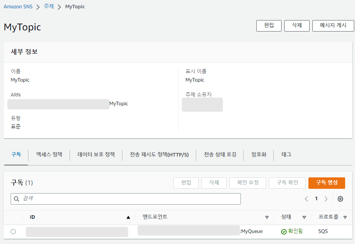Image resolution: width=355 pixels, height=244 pixels.
Task: Click the 구독 확인 button
Action: click(287, 183)
